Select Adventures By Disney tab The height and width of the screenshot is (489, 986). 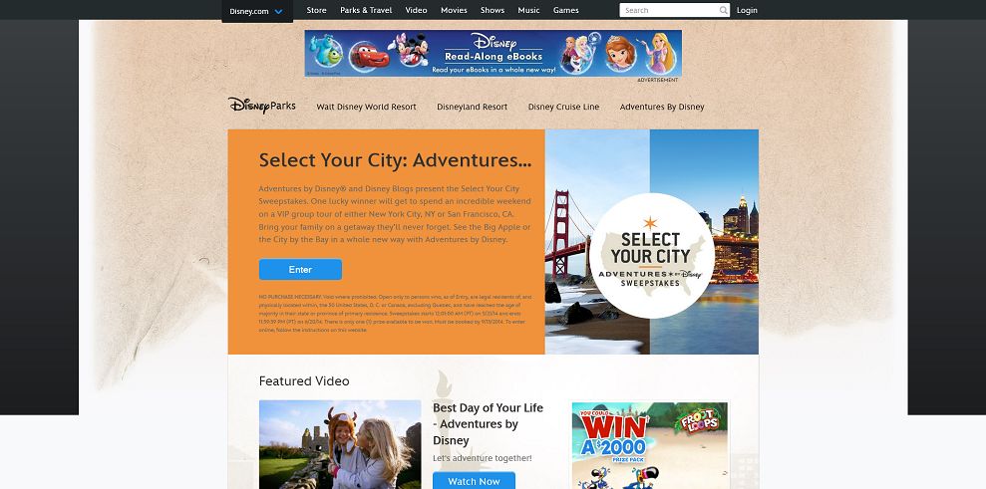pos(662,107)
